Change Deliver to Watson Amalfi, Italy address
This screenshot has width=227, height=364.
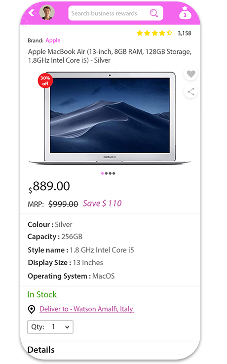[86, 309]
